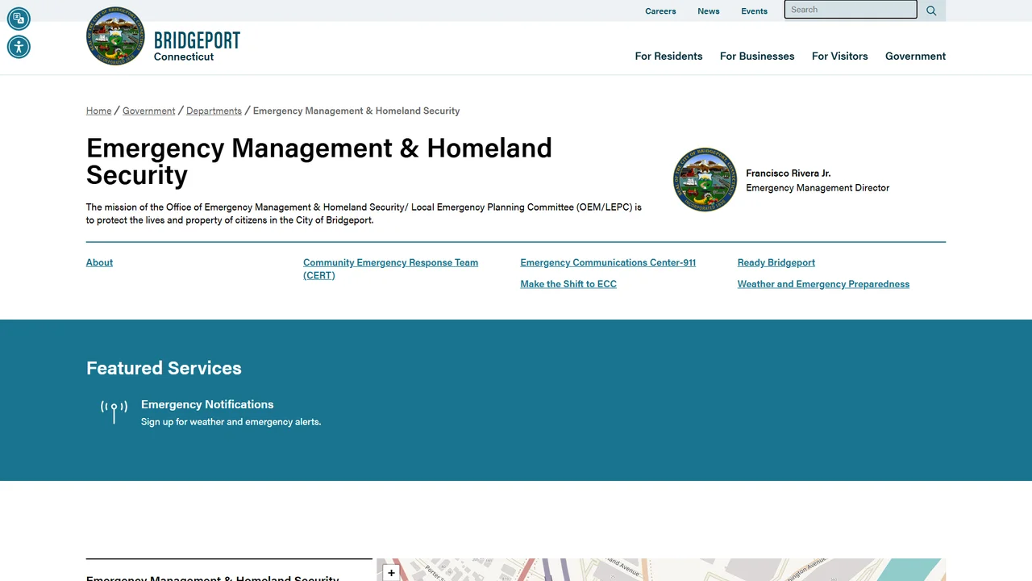The width and height of the screenshot is (1032, 581).
Task: Click the name Francisco Rivera Jr.
Action: tap(789, 173)
